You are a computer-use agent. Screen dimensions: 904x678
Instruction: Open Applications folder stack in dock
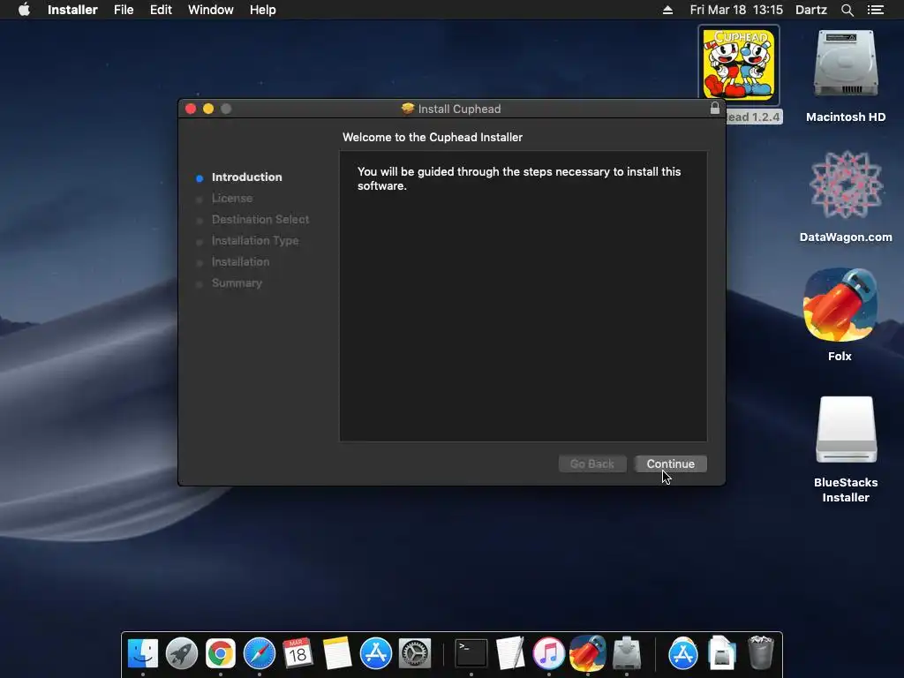[x=683, y=653]
